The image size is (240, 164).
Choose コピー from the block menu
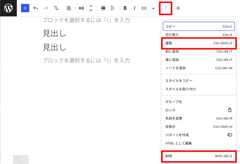point(199,26)
